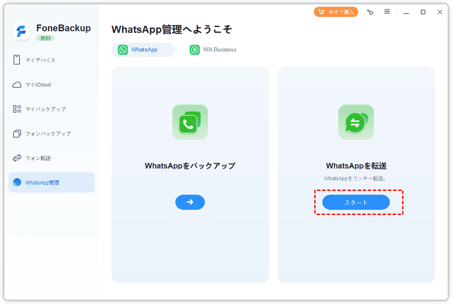The image size is (452, 304).
Task: Click the WhatsAppをバックアップ heading
Action: 190,166
